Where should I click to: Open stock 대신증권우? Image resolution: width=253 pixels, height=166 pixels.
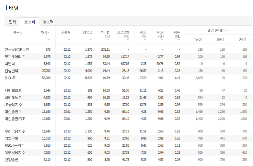[13, 112]
